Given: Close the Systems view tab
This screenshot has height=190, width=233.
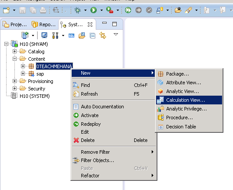Looking at the screenshot, I should pyautogui.click(x=90, y=24).
